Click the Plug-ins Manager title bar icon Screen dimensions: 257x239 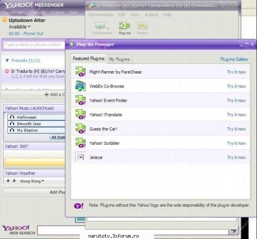pos(71,44)
